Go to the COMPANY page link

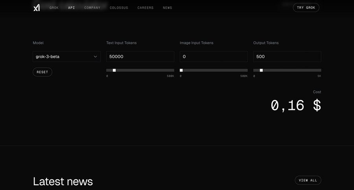click(92, 8)
